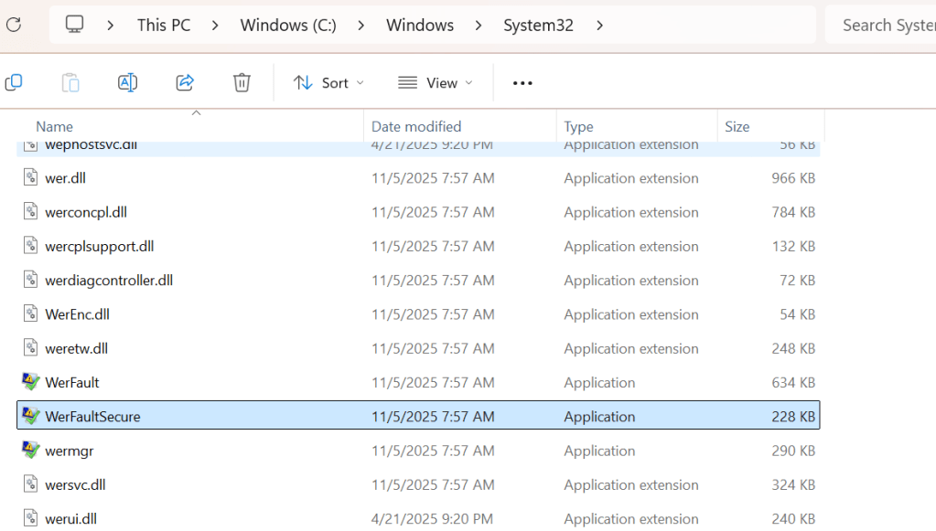Click the Copy icon in toolbar
Viewport: 936px width, 531px height.
14,83
